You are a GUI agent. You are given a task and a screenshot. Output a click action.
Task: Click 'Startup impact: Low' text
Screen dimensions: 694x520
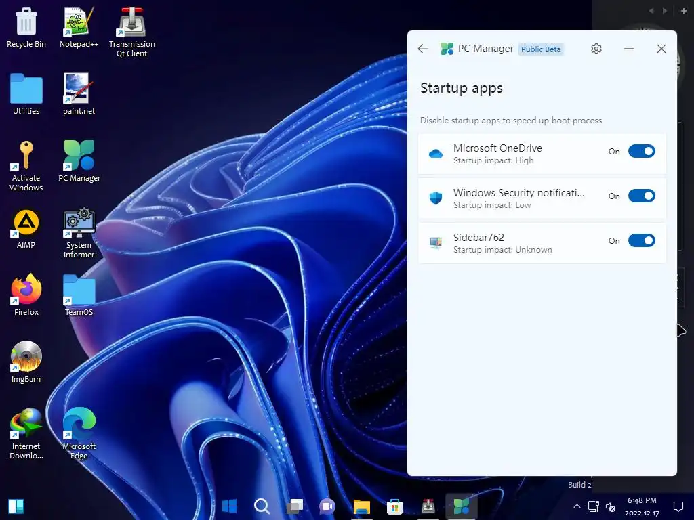coord(492,205)
